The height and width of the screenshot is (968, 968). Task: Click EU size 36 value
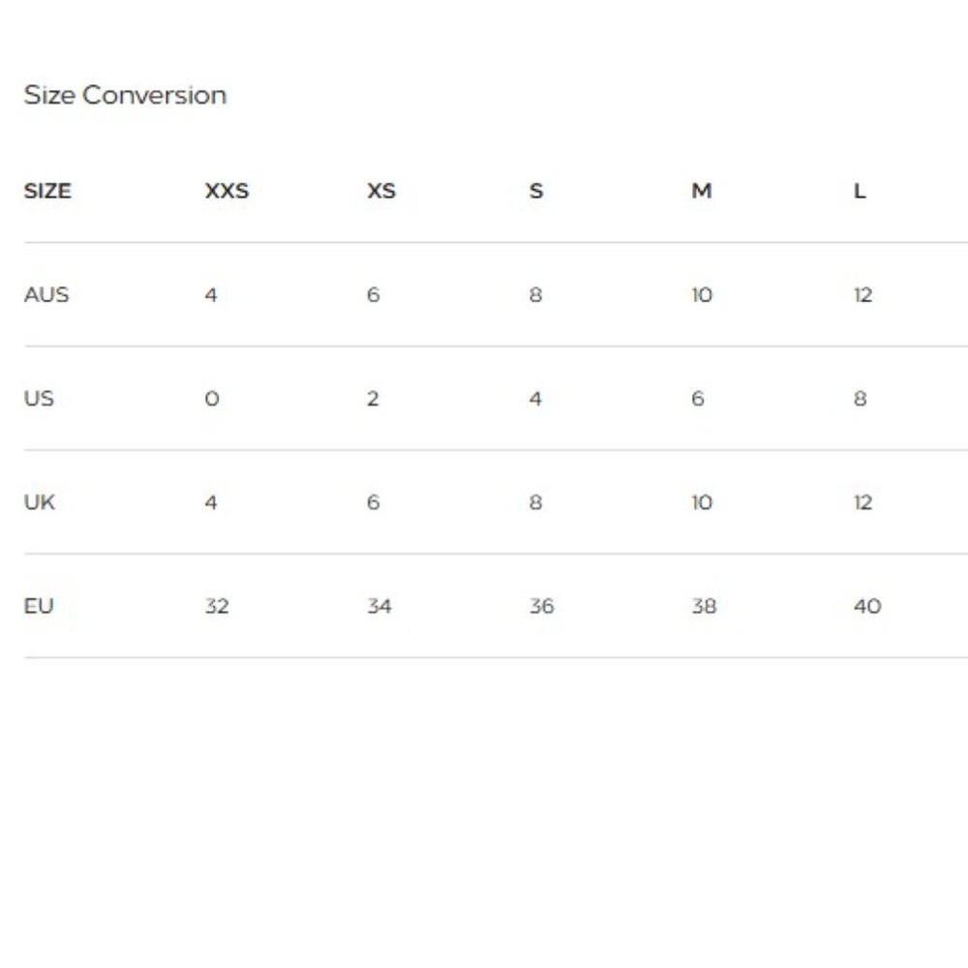[541, 606]
